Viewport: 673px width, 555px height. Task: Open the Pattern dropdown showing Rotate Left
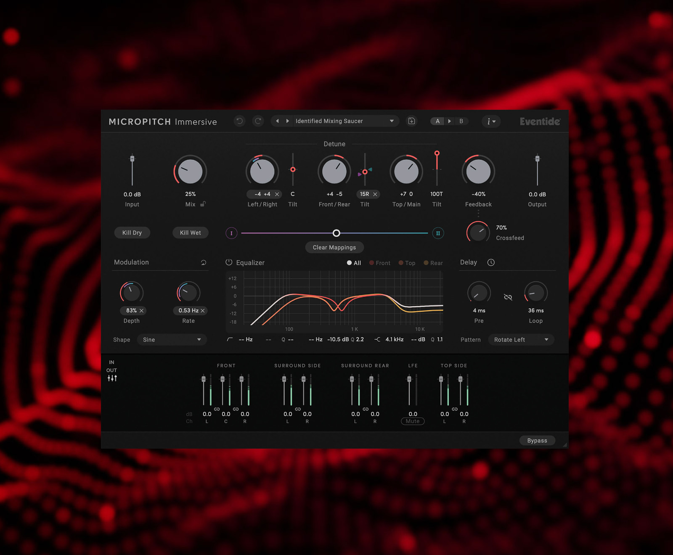(x=521, y=339)
